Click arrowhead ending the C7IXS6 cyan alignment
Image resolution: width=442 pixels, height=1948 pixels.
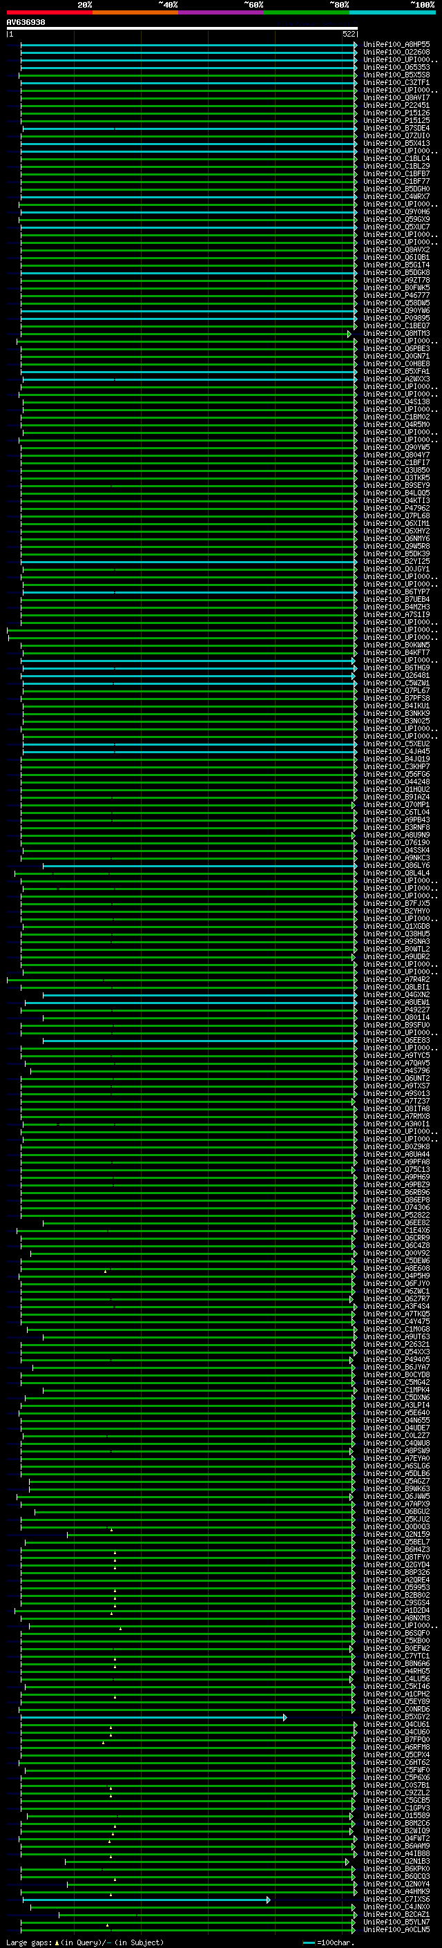[268, 1900]
